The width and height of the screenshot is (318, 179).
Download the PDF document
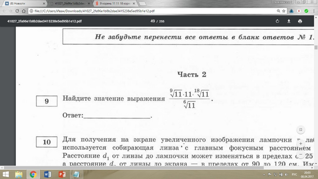[x=289, y=21]
